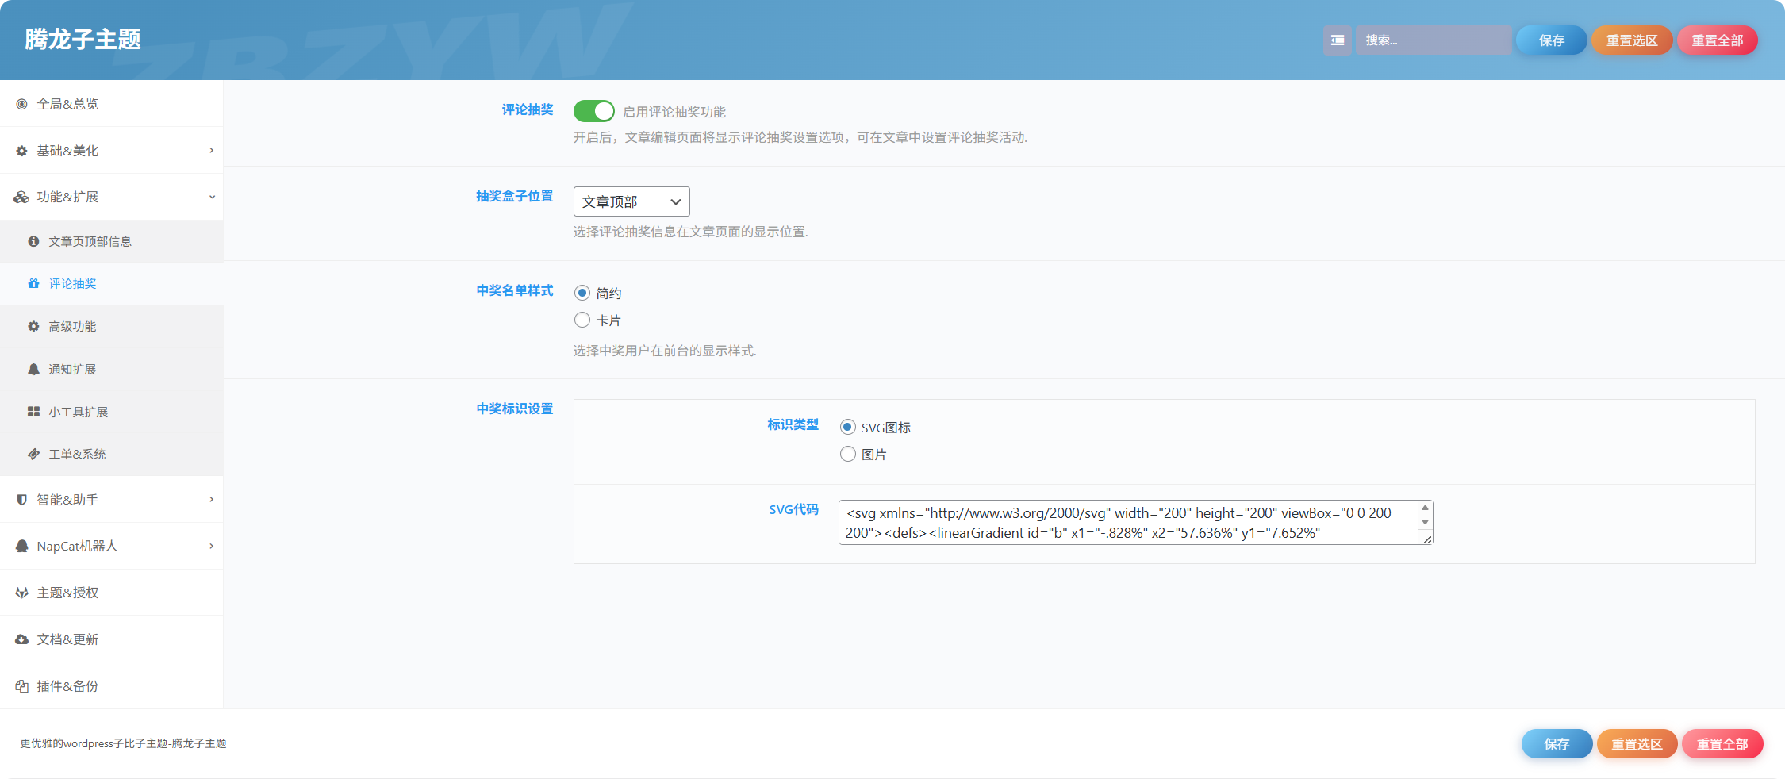The width and height of the screenshot is (1785, 779).
Task: Disable the 评论抽奖 toggle switch
Action: pos(594,111)
